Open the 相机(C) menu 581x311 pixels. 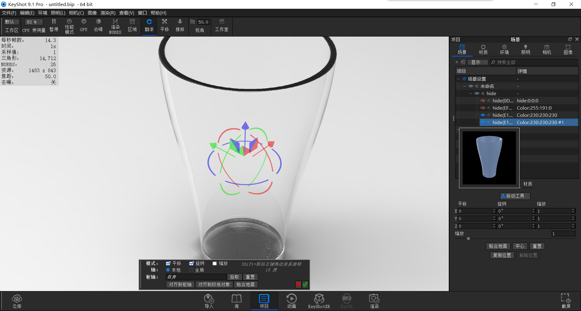click(x=76, y=13)
